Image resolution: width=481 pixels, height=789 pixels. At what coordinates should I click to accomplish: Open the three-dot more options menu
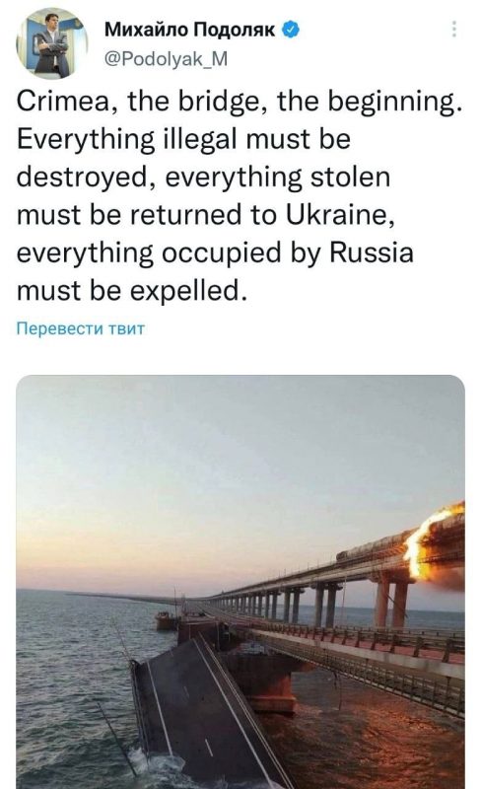point(453,30)
